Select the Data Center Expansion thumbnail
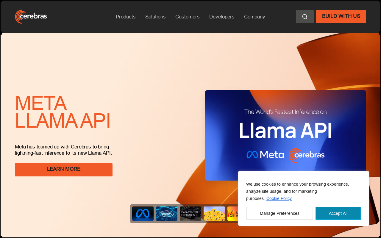The width and height of the screenshot is (381, 238). click(x=190, y=214)
